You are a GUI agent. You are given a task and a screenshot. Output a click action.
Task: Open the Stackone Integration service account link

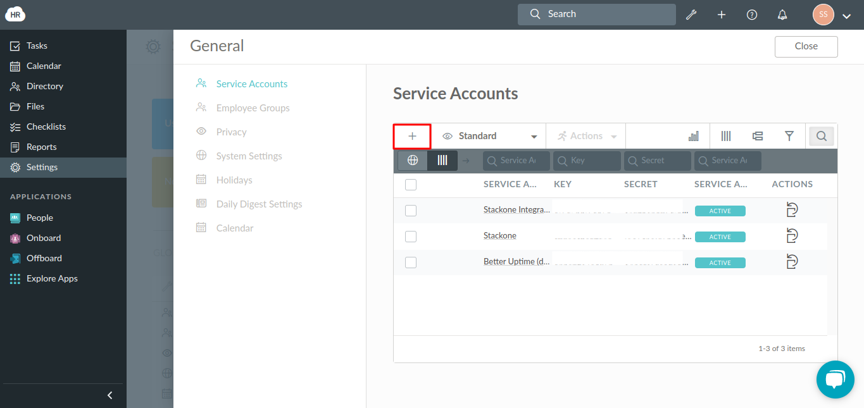tap(516, 209)
